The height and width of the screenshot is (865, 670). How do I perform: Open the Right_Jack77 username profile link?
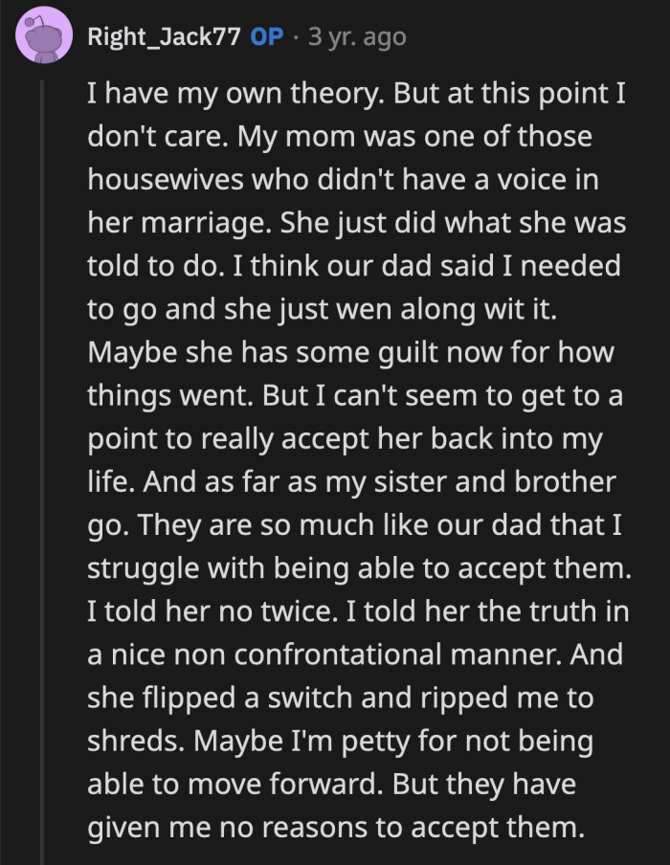165,37
